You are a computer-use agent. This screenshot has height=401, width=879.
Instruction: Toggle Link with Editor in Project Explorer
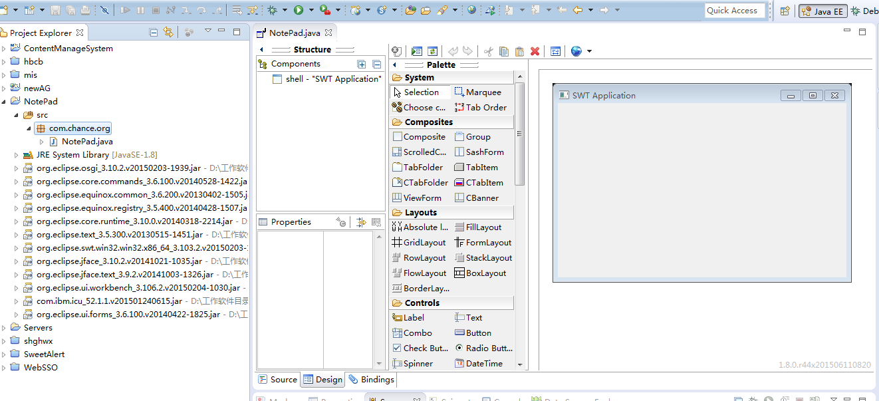[168, 32]
